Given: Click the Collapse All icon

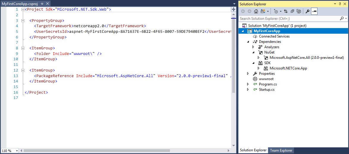Looking at the screenshot, I should pos(293,11).
